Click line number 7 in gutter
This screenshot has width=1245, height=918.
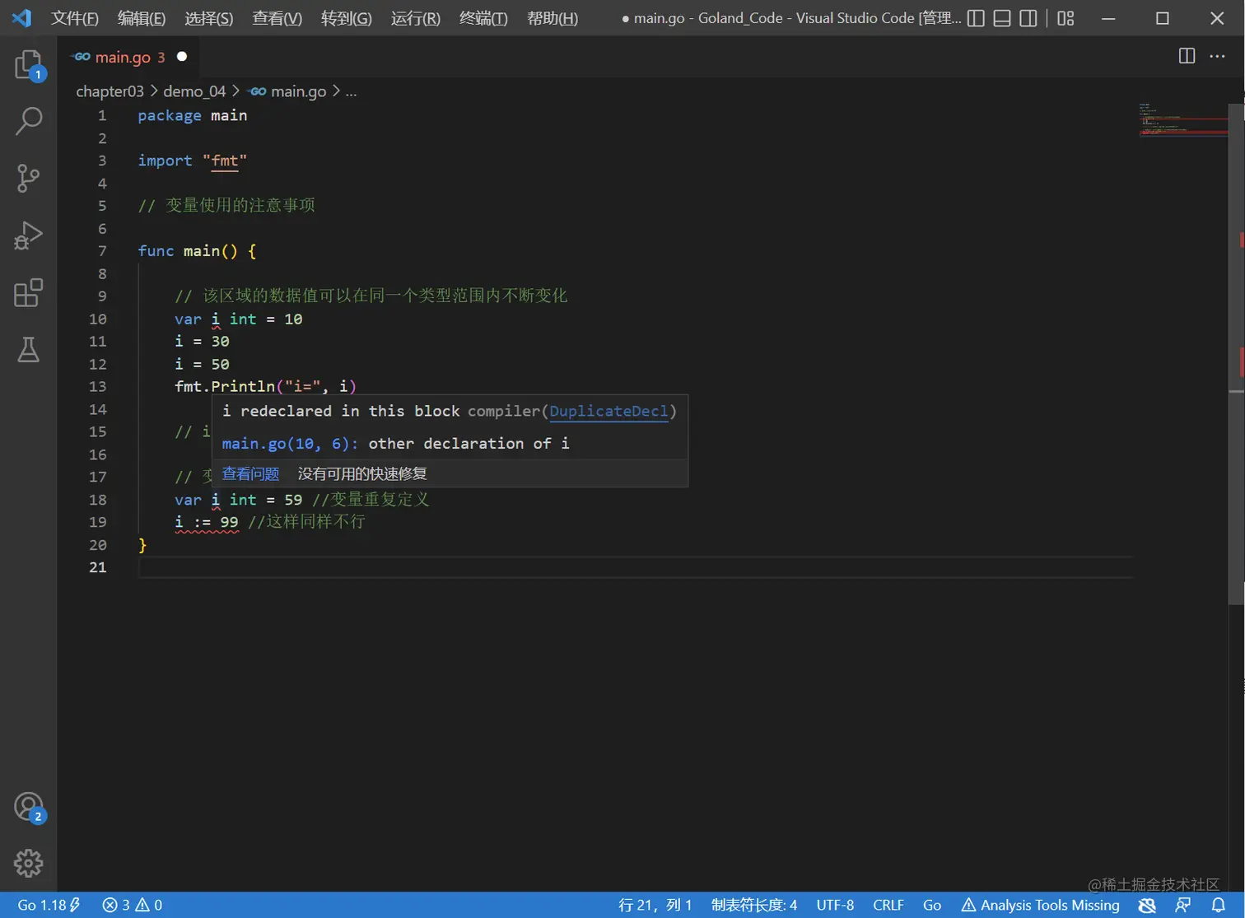(102, 251)
